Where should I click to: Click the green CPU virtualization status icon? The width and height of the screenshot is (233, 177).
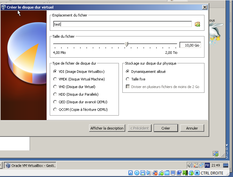[185, 173]
